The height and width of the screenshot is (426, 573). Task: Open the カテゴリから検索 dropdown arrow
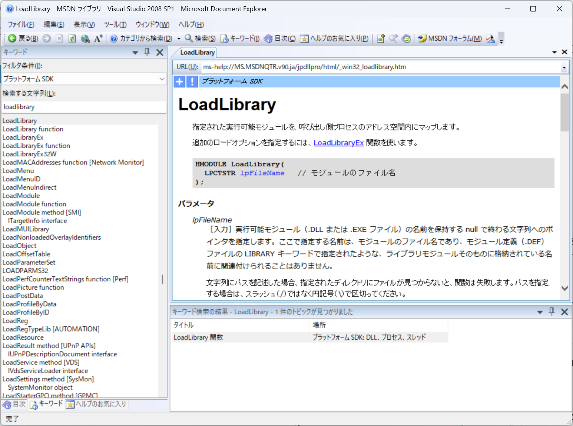(179, 38)
